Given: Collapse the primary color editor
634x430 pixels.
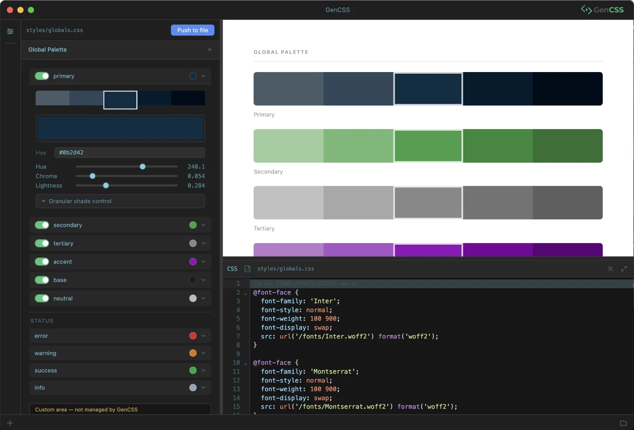Looking at the screenshot, I should (x=204, y=76).
